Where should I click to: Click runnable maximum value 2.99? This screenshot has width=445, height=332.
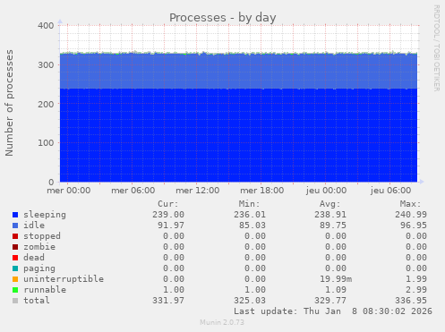(416, 290)
